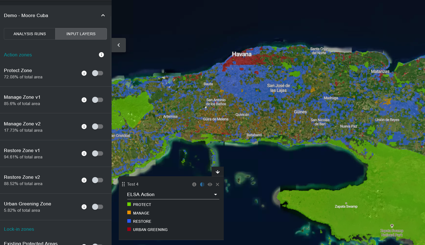Open Test 4 legend info icon
This screenshot has height=245, width=425.
(194, 185)
